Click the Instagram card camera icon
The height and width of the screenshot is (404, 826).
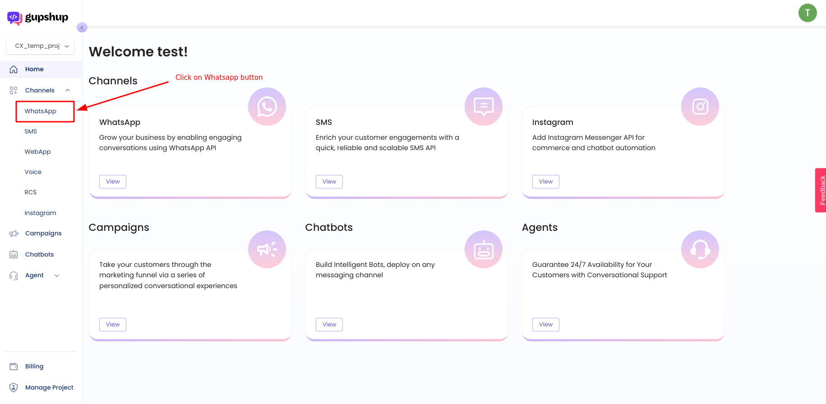(700, 107)
